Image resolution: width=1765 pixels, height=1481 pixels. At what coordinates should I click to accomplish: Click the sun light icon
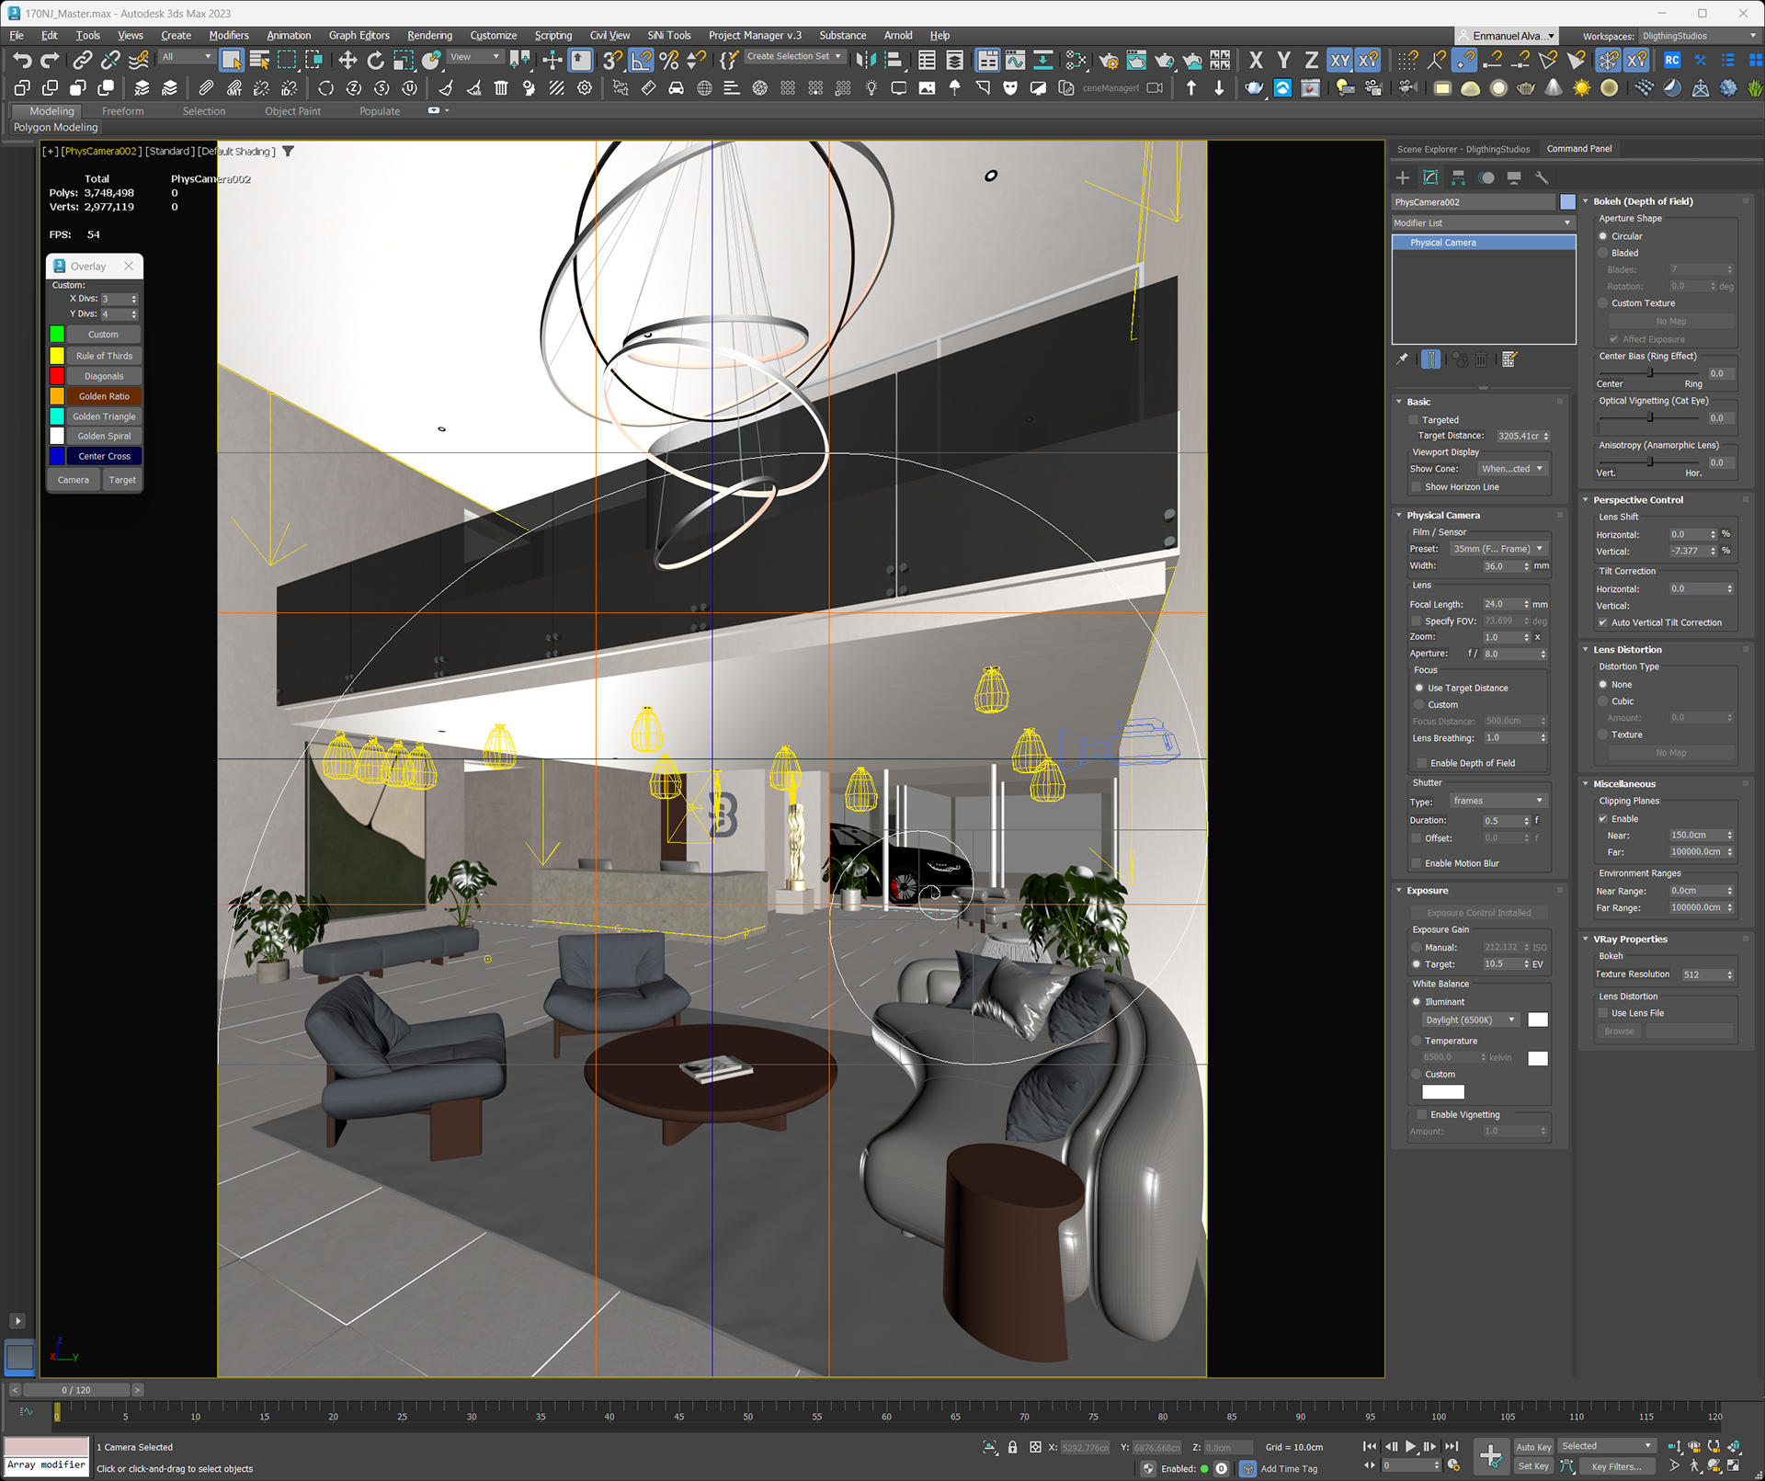(1581, 88)
